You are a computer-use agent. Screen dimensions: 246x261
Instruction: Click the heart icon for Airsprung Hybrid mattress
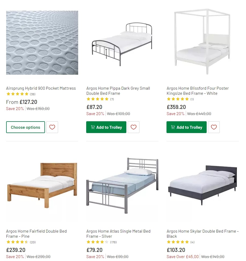tap(52, 127)
